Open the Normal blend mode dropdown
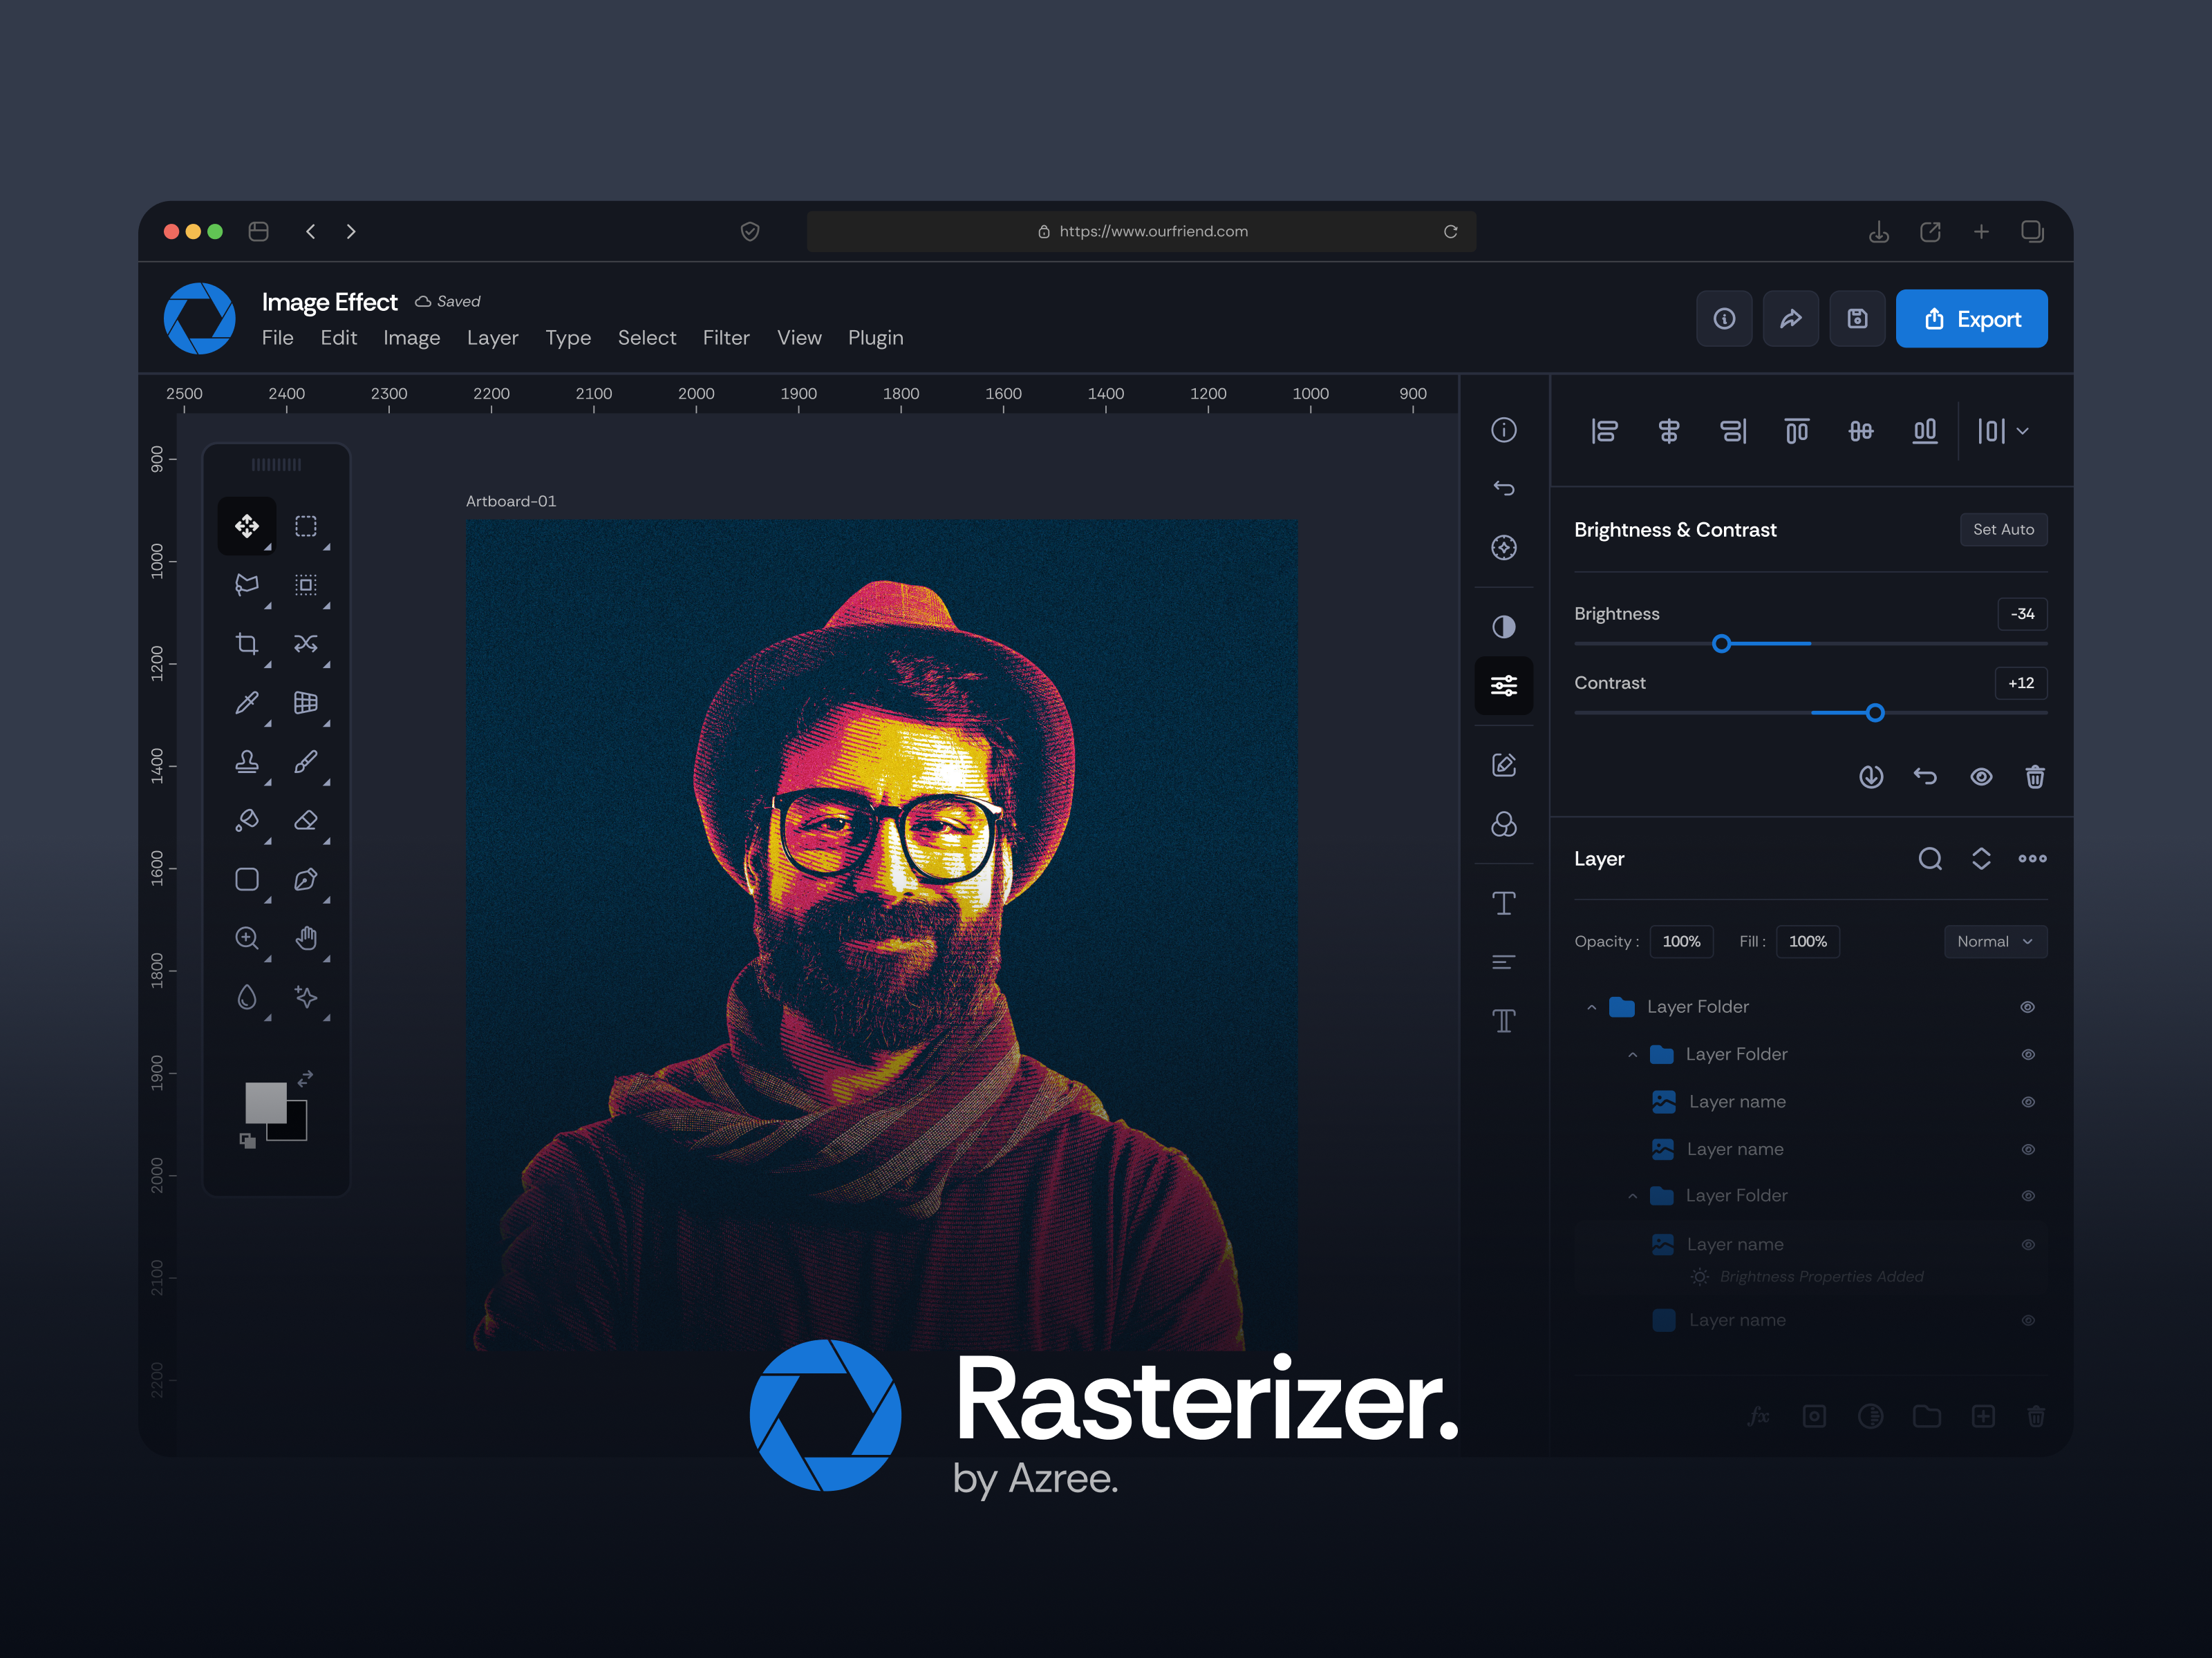The image size is (2212, 1658). coord(1996,940)
